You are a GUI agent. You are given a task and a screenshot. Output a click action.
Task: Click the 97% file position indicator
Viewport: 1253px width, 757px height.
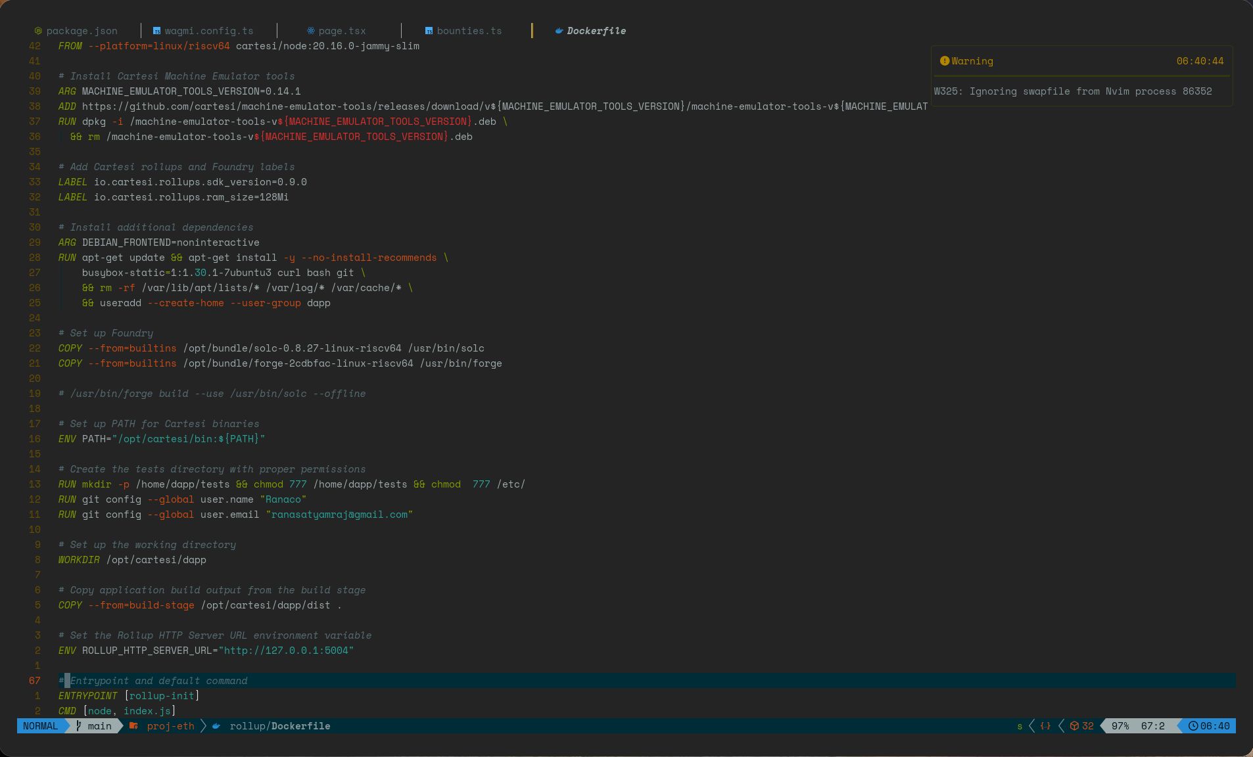[1120, 726]
